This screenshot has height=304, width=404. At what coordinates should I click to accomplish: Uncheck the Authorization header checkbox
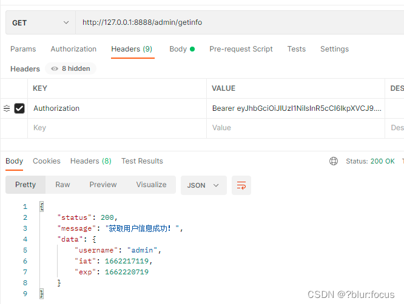click(x=19, y=108)
